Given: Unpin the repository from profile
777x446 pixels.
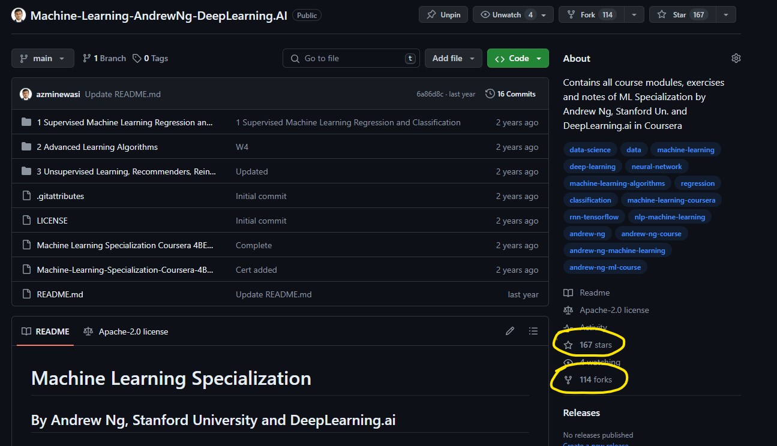Looking at the screenshot, I should point(444,15).
